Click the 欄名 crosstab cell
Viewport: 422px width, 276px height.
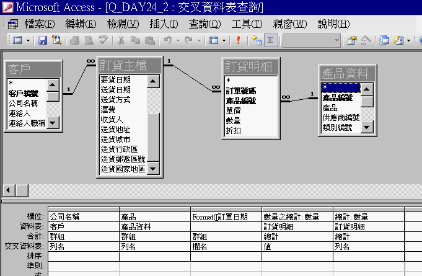[x=226, y=246]
